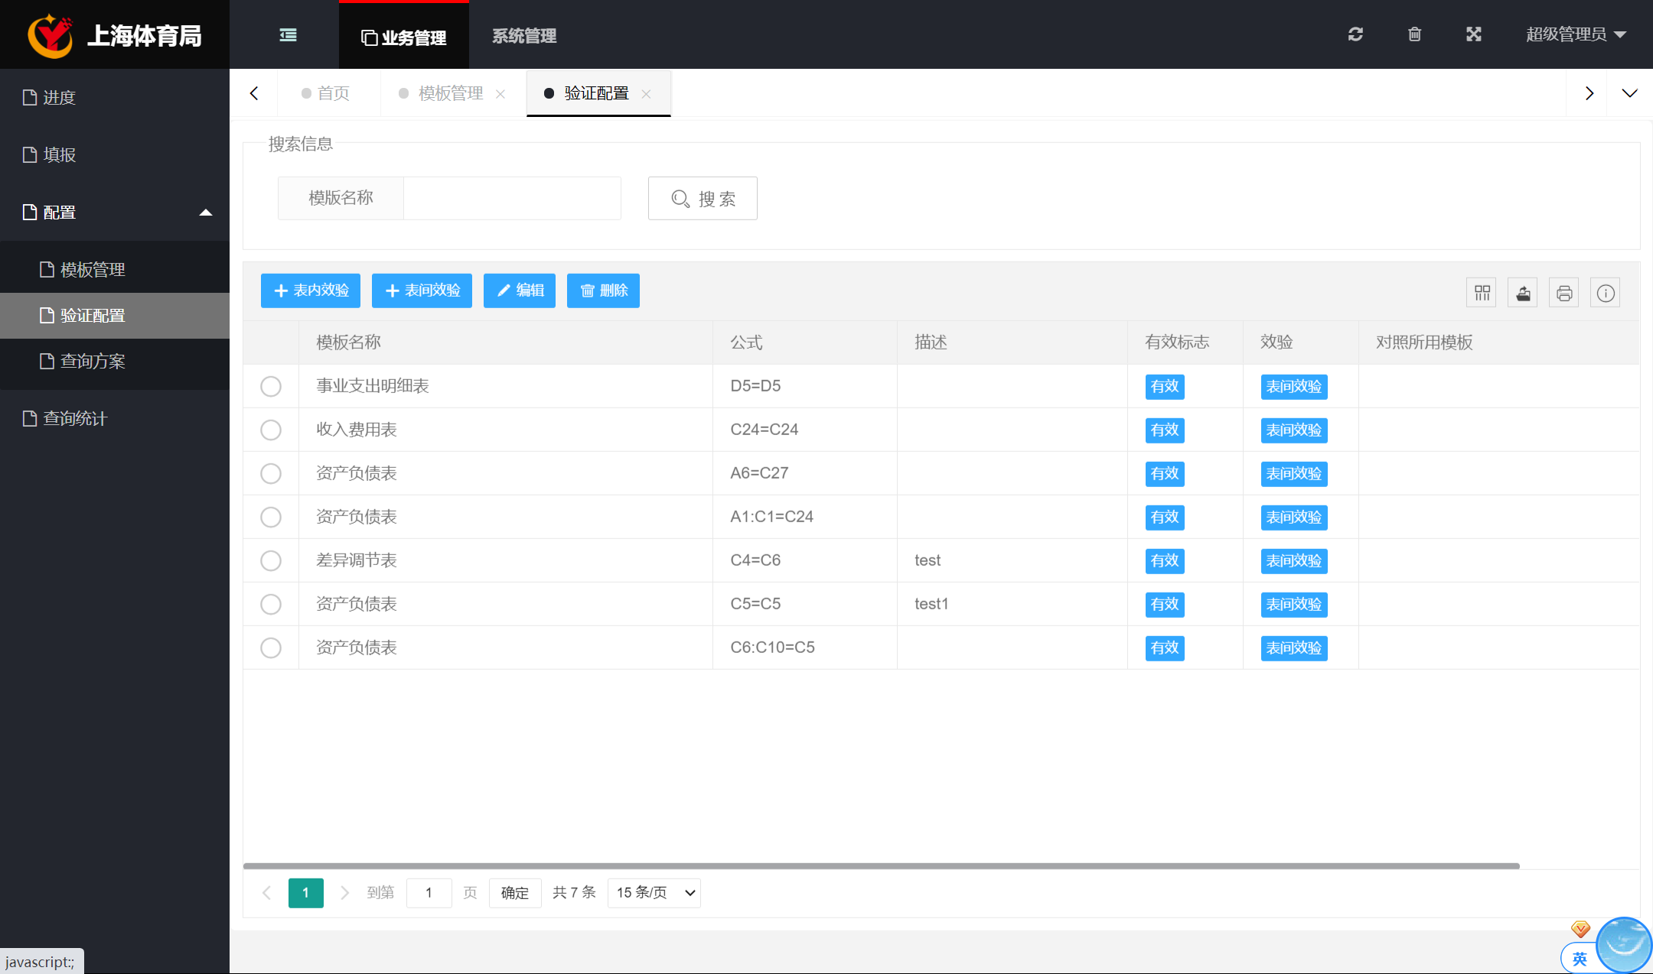This screenshot has width=1653, height=974.
Task: Click 有效 badge in 差异调节表 row
Action: [1165, 561]
